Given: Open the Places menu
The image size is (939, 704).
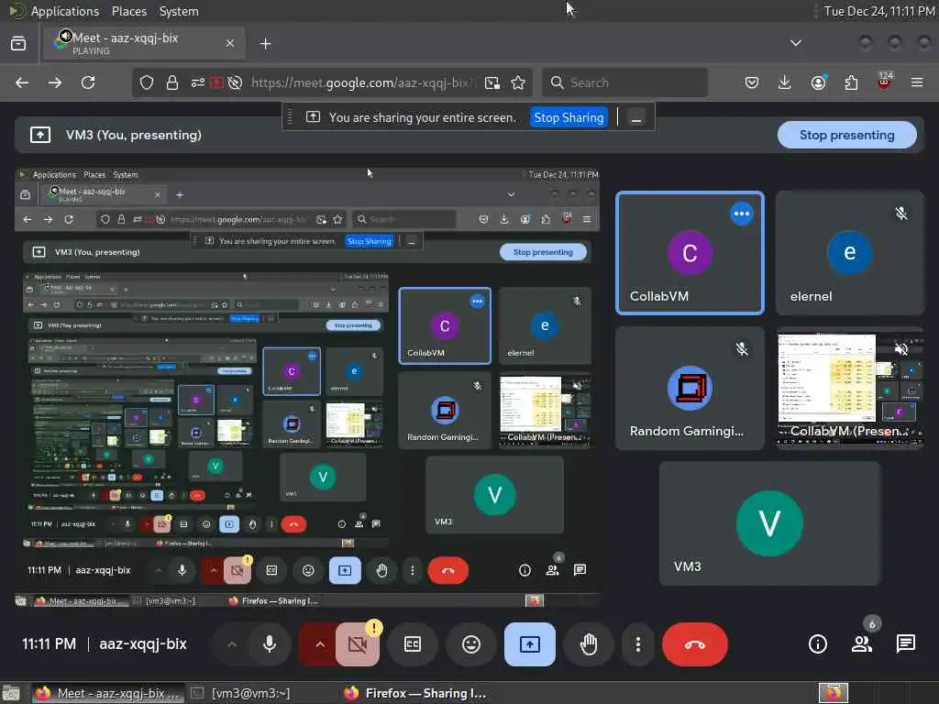Looking at the screenshot, I should [129, 11].
